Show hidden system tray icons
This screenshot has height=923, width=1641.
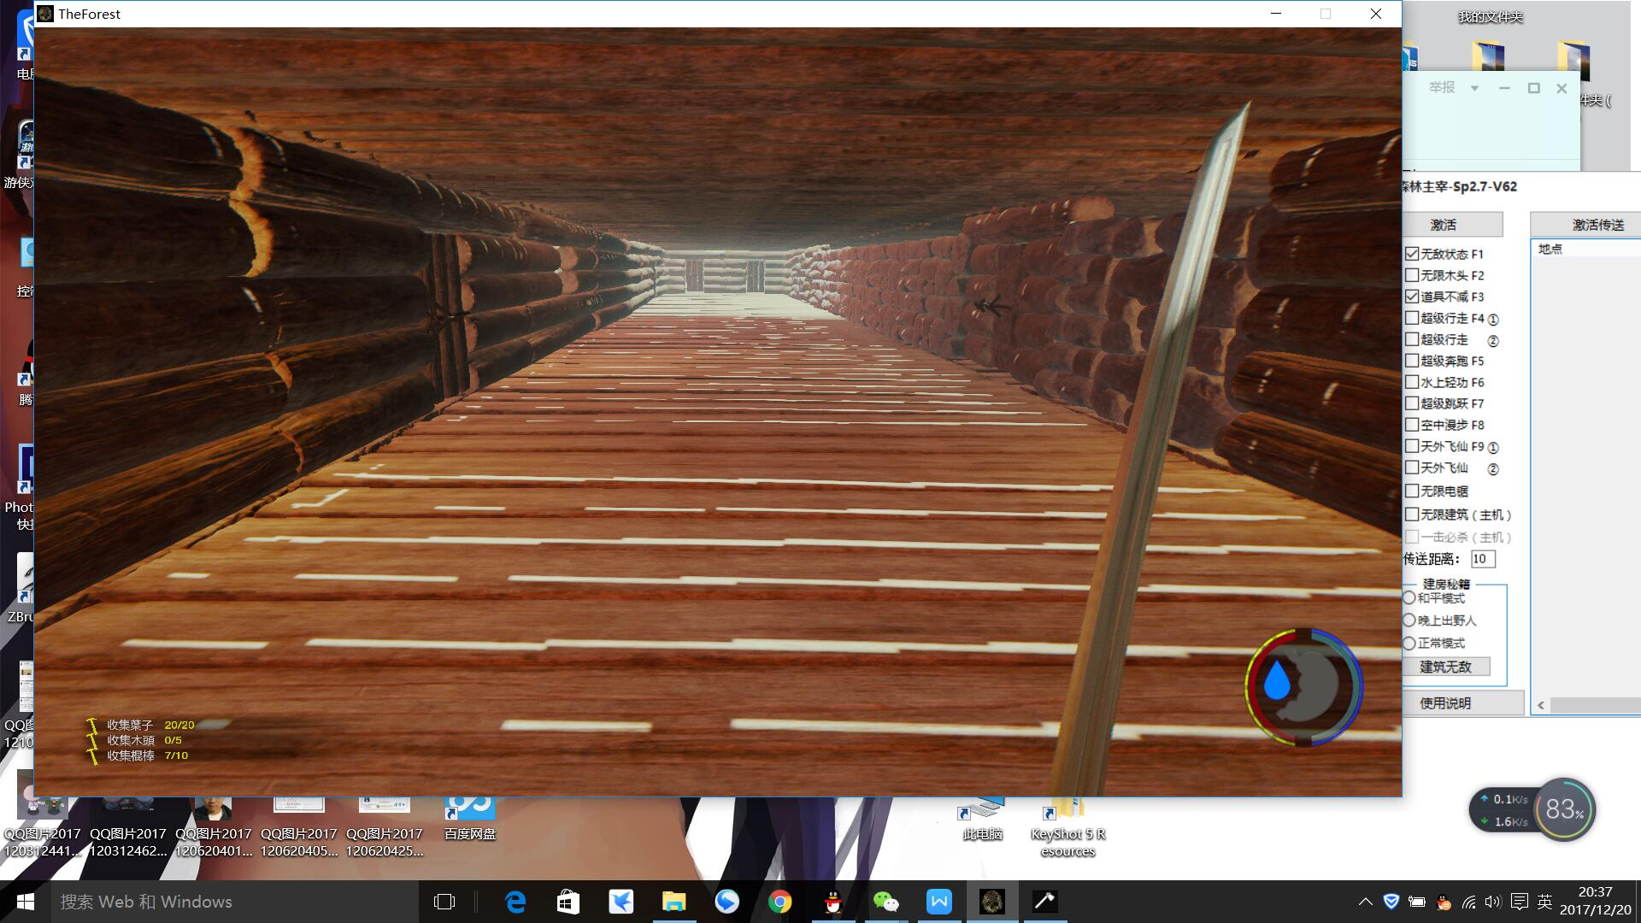pyautogui.click(x=1365, y=902)
